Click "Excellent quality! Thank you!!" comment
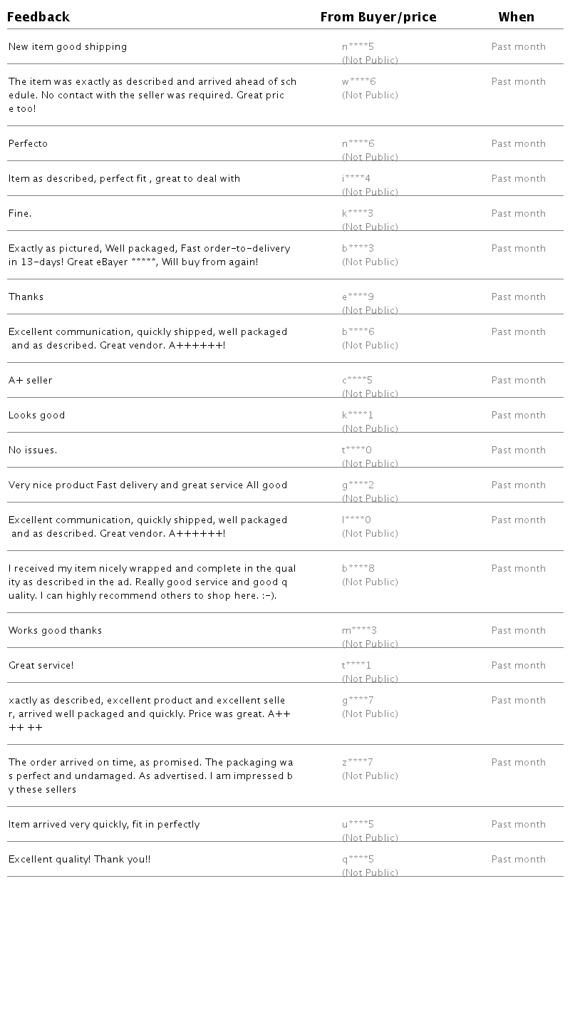This screenshot has height=1035, width=570. click(79, 860)
